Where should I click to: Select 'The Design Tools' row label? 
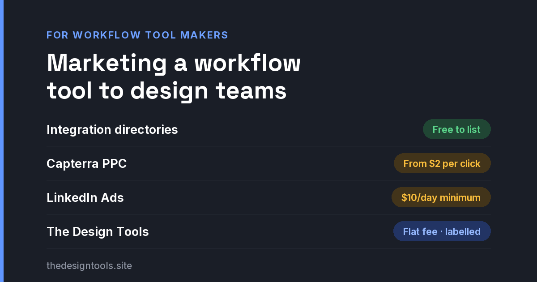pos(98,232)
